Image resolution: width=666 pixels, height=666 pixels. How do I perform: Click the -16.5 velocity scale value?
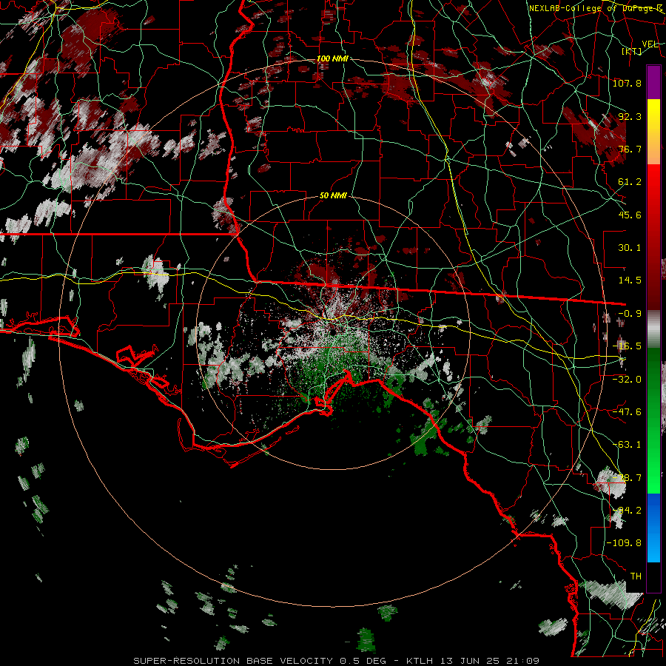[x=627, y=346]
